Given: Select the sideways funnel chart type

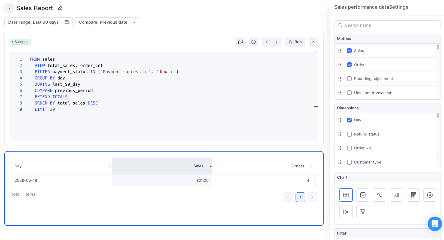Looking at the screenshot, I should click(346, 212).
